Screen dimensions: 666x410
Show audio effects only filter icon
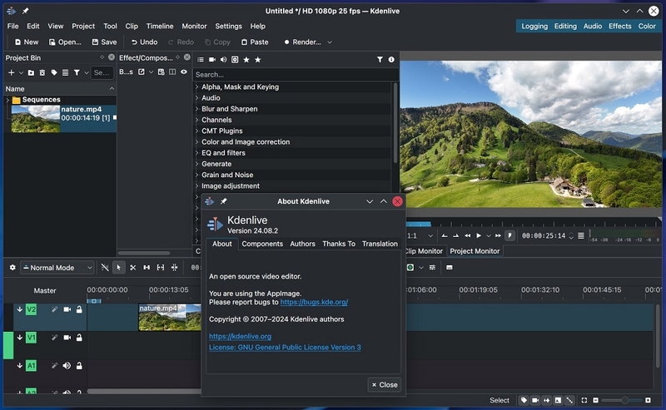click(223, 60)
